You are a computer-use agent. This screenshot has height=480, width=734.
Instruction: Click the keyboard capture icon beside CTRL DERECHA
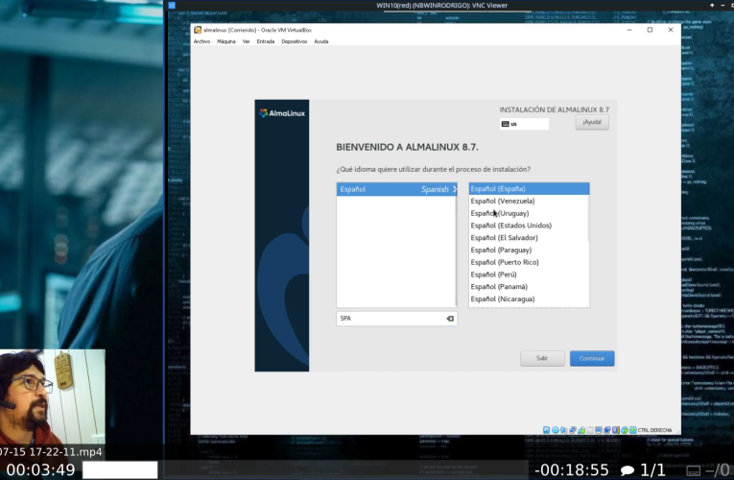(633, 430)
